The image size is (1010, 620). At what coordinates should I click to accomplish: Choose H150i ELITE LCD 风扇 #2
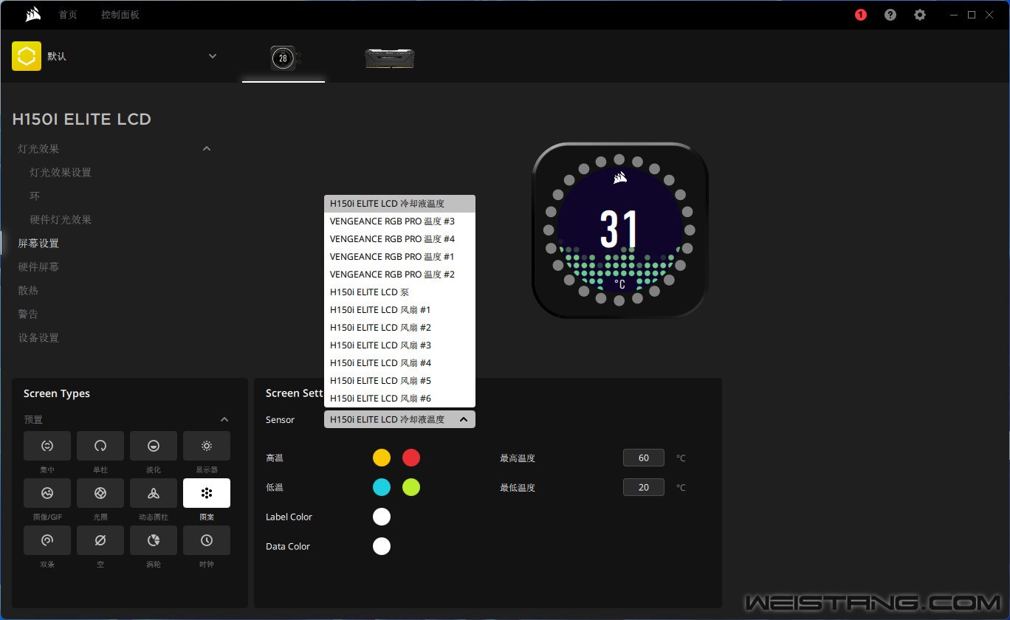click(x=399, y=328)
